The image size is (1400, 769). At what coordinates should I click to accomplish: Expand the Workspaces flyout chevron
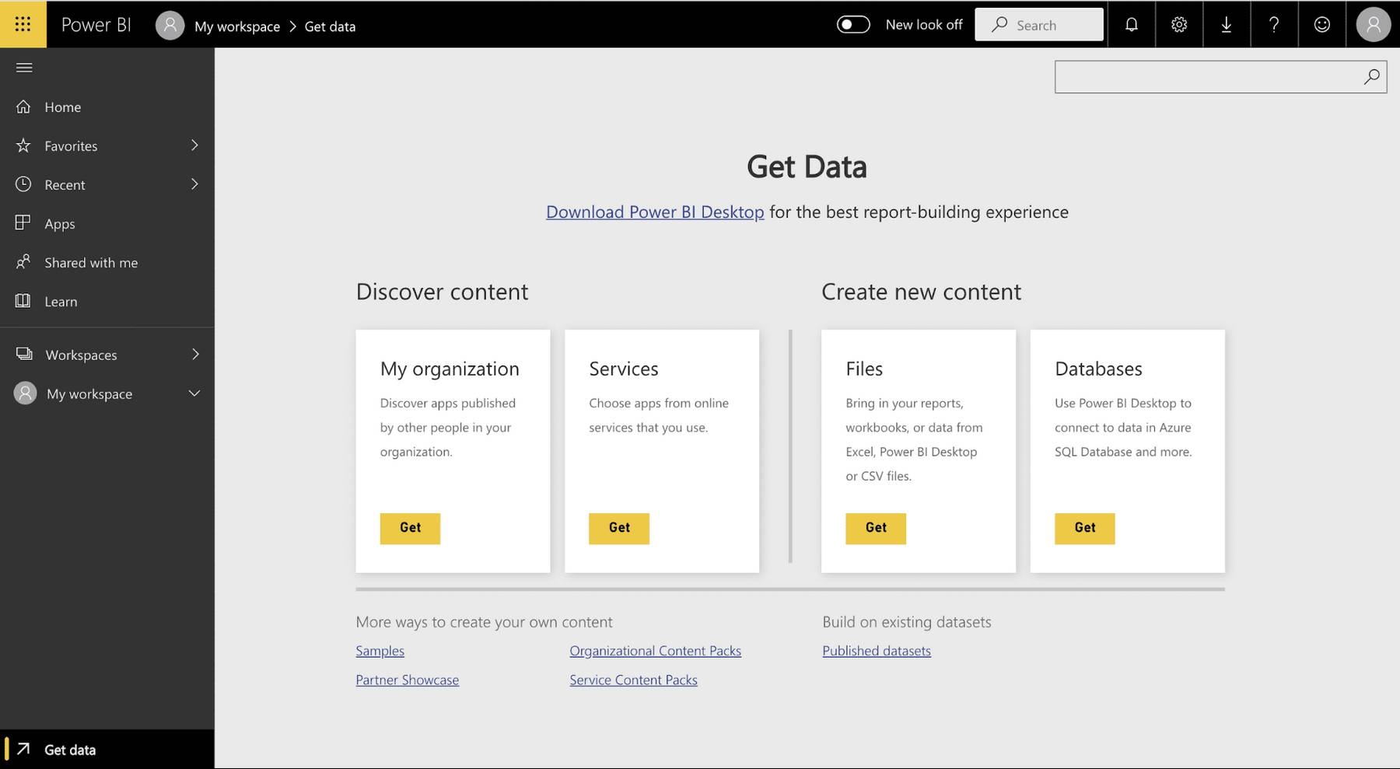click(194, 355)
